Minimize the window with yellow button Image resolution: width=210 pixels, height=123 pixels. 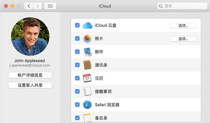12,6
